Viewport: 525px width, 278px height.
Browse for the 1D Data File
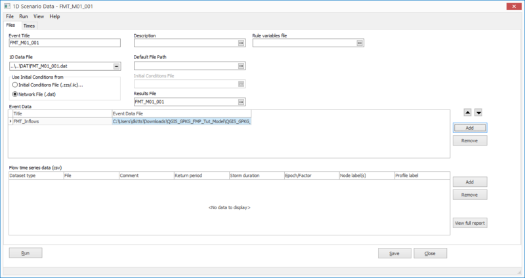click(x=116, y=66)
